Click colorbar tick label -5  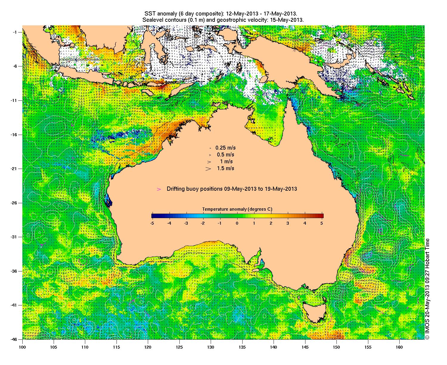(x=152, y=223)
